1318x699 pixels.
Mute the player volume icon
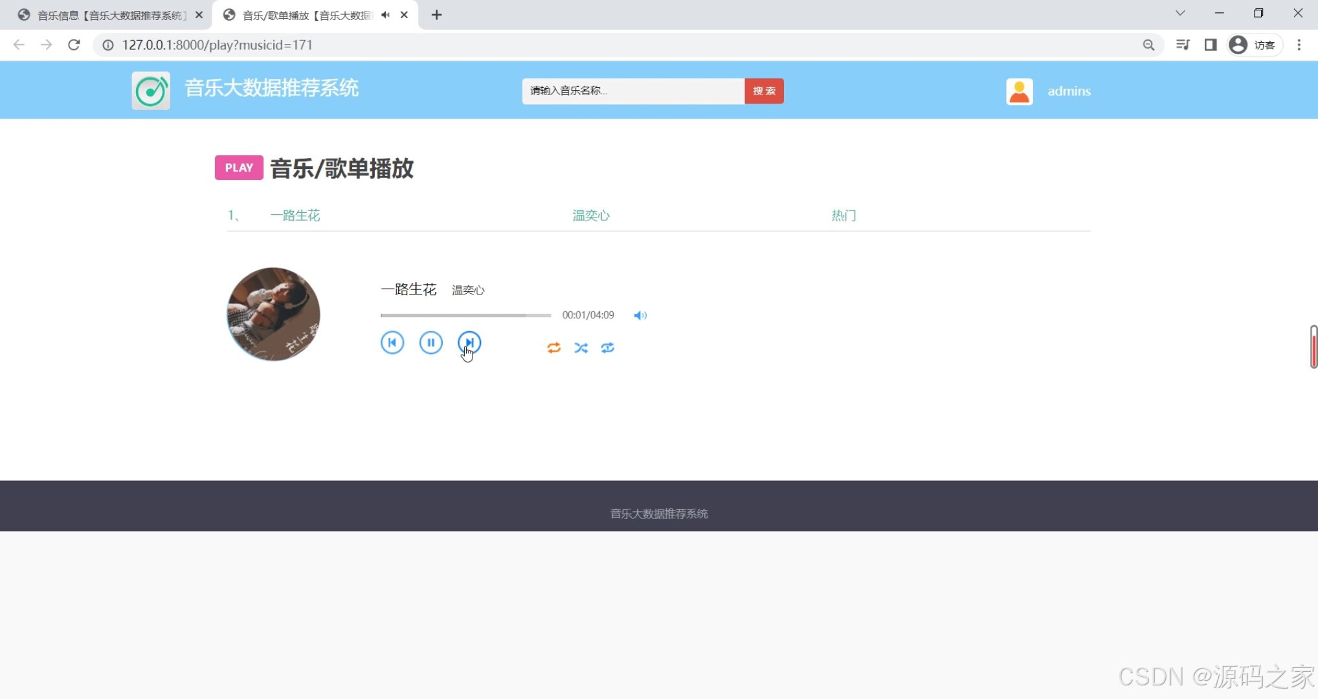[640, 315]
